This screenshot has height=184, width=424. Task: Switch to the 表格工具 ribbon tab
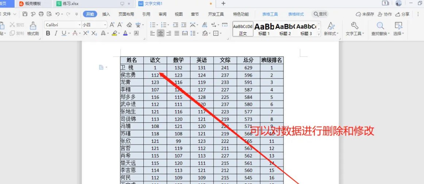tap(270, 14)
